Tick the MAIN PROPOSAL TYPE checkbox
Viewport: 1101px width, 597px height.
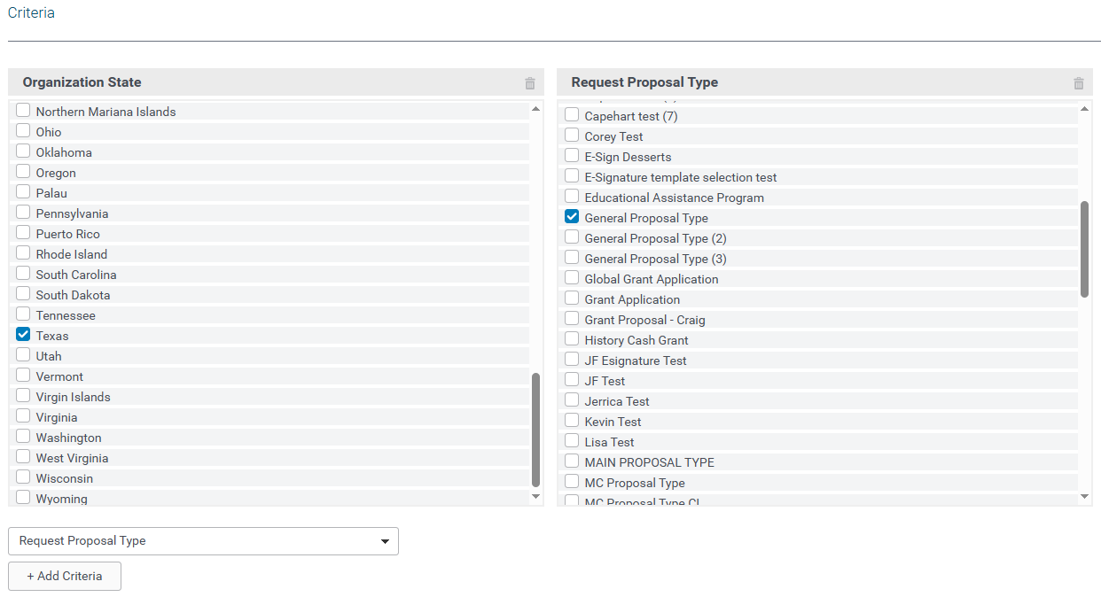click(x=572, y=461)
